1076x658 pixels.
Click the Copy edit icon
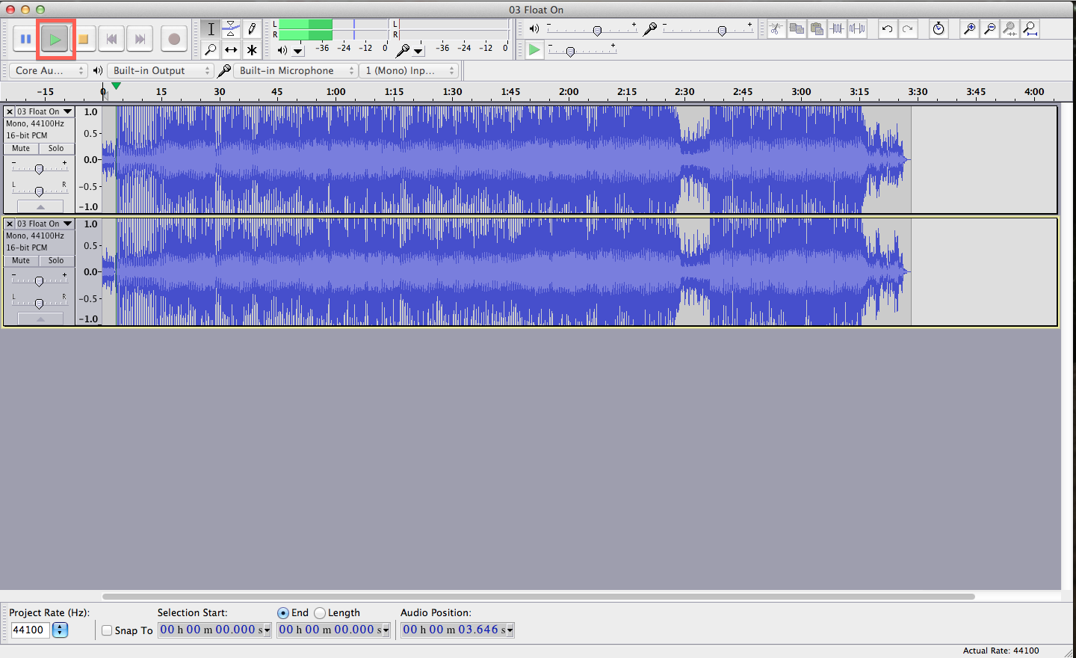point(797,29)
